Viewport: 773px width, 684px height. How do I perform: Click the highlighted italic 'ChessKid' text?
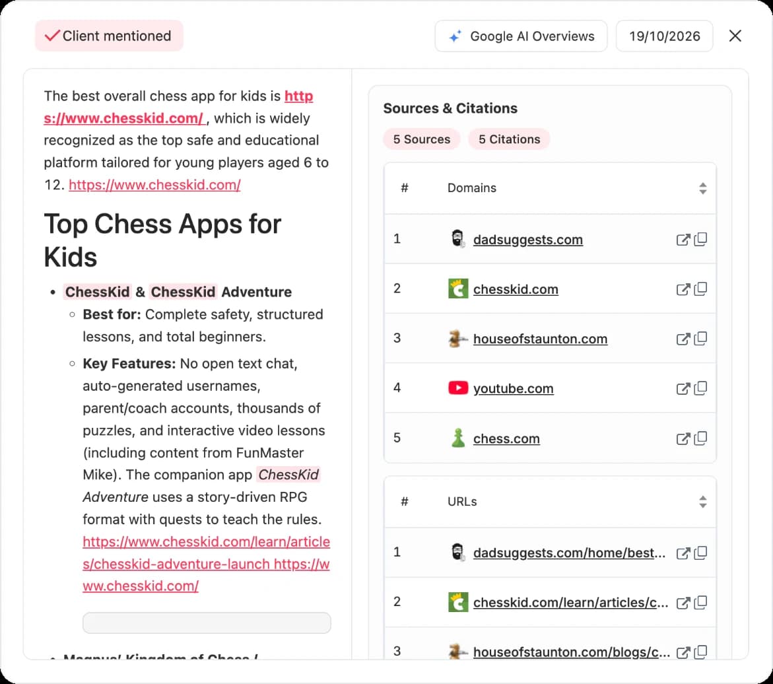tap(288, 475)
